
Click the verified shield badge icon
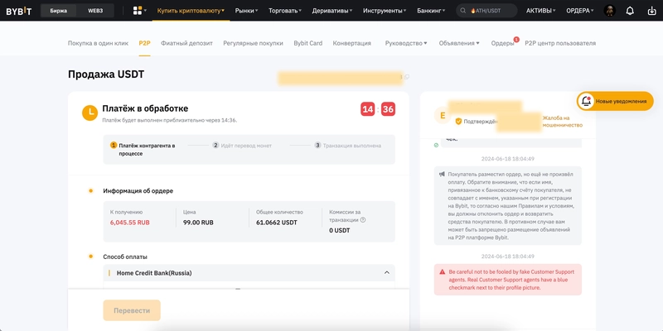click(x=458, y=122)
